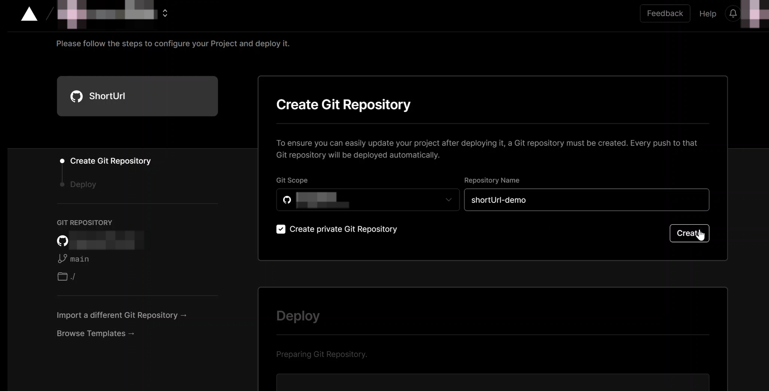This screenshot has width=769, height=391.
Task: Click the Vercel triangle logo
Action: click(29, 14)
